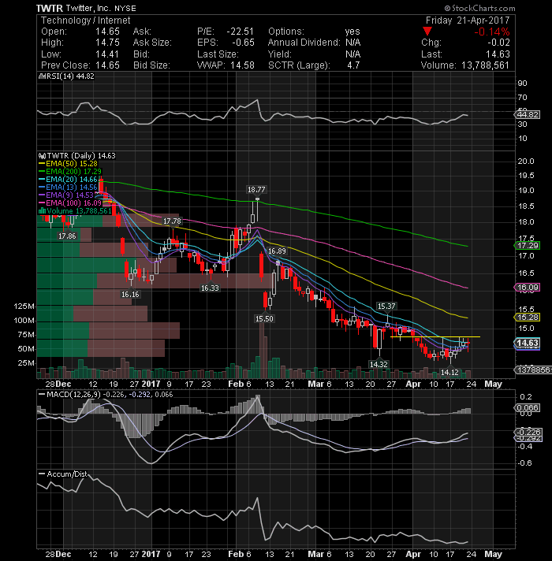Click the EMA(200) 17.29 green legend entry
The height and width of the screenshot is (561, 552).
(x=70, y=172)
